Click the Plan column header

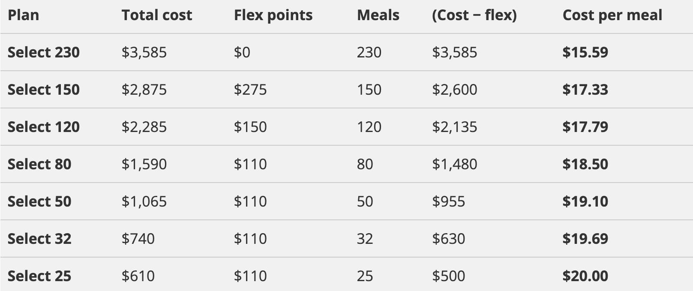click(x=24, y=15)
